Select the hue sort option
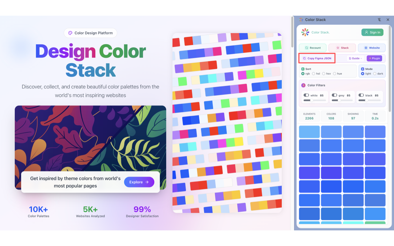 (x=334, y=74)
